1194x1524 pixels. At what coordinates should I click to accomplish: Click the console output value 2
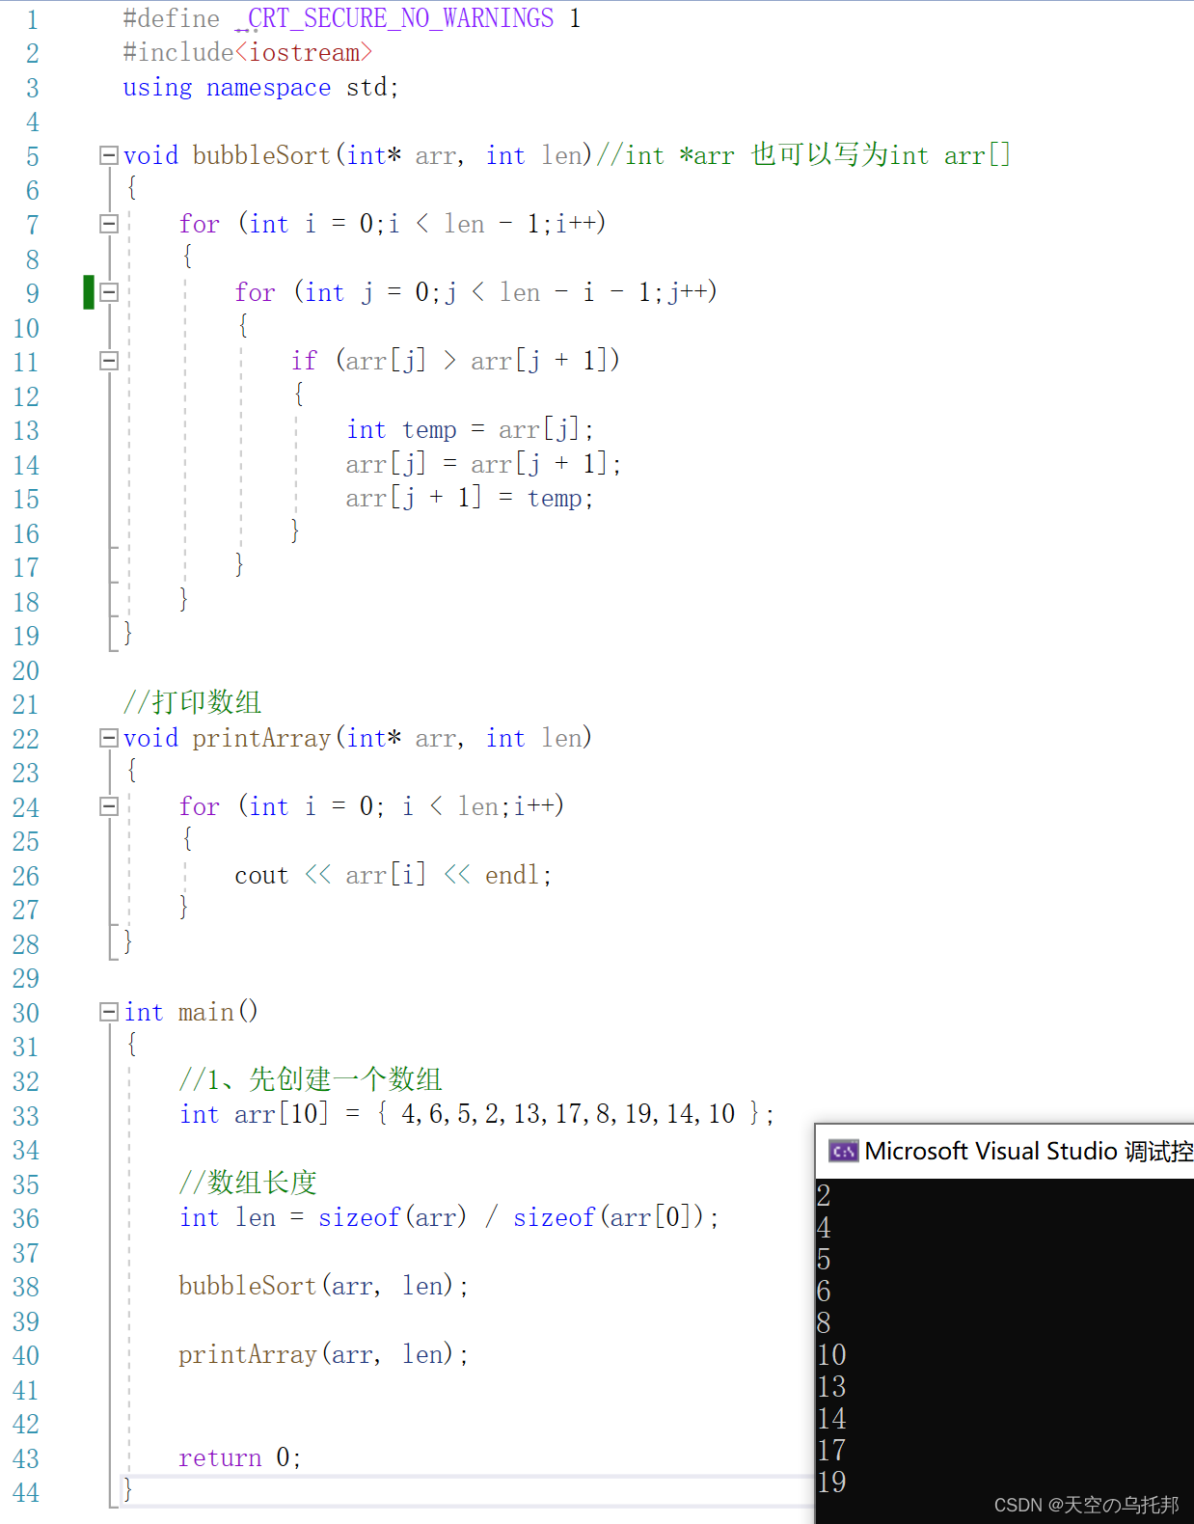click(x=824, y=1196)
